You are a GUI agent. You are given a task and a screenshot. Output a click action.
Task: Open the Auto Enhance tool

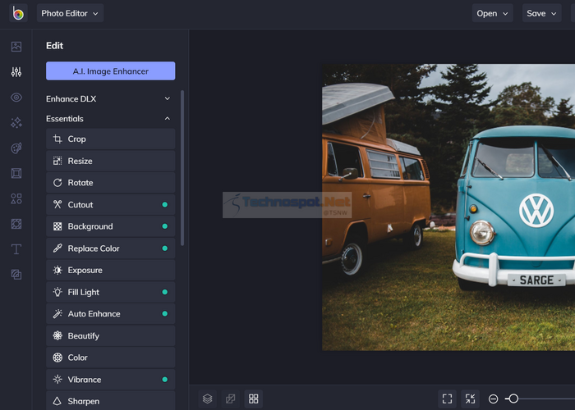[x=110, y=314]
